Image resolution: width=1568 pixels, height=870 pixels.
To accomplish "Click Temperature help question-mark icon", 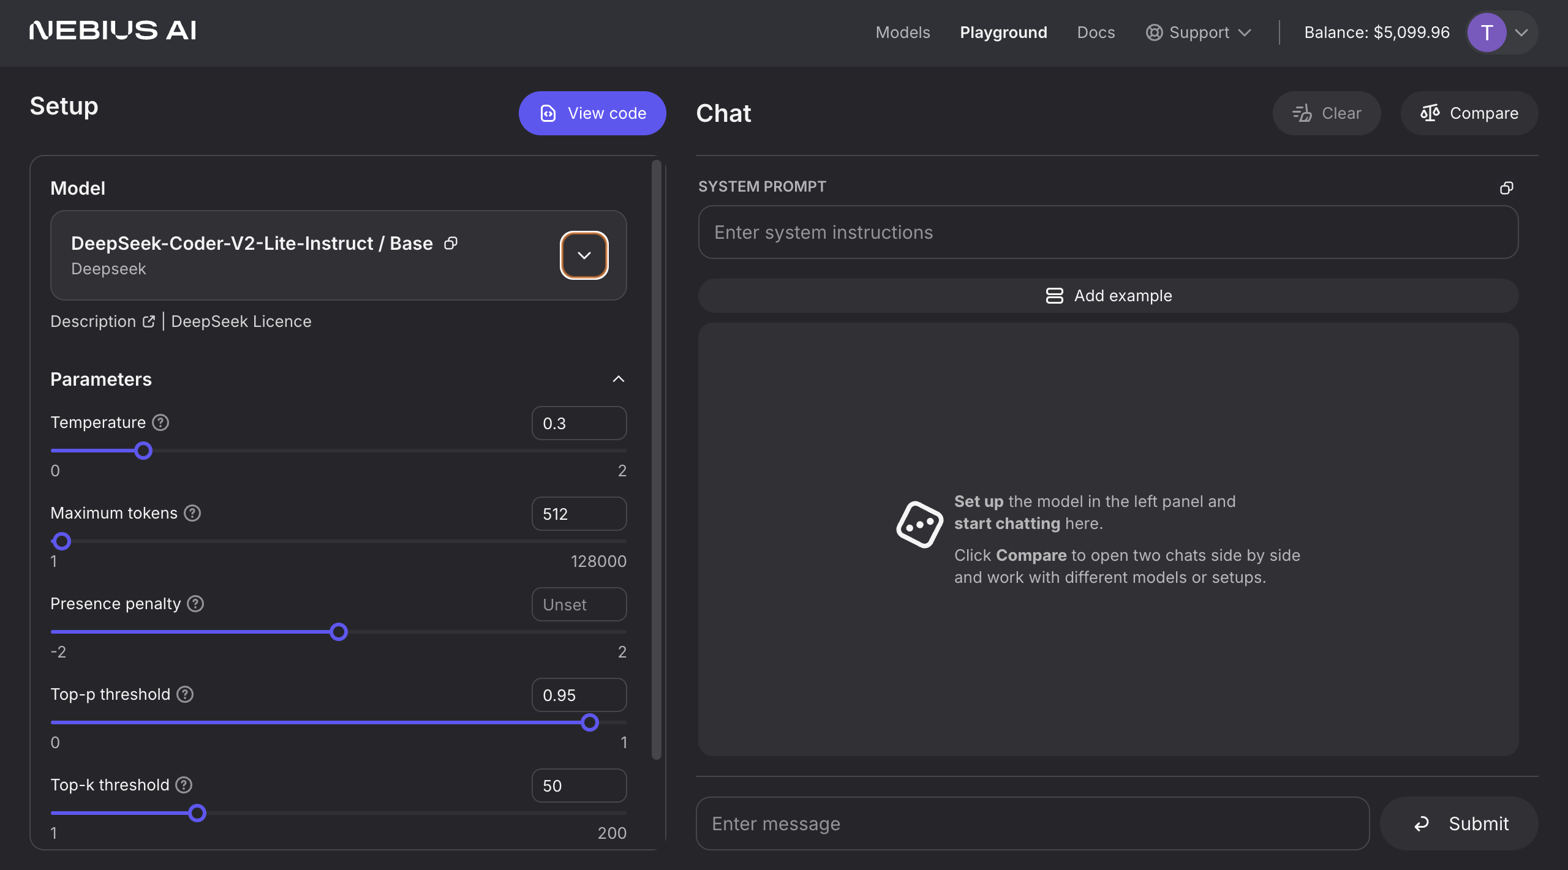I will pos(160,422).
